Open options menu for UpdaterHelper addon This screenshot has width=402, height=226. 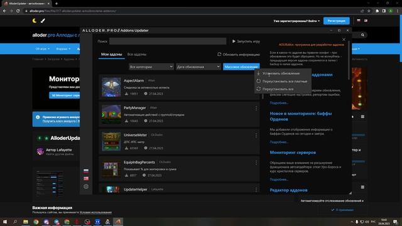(256, 190)
